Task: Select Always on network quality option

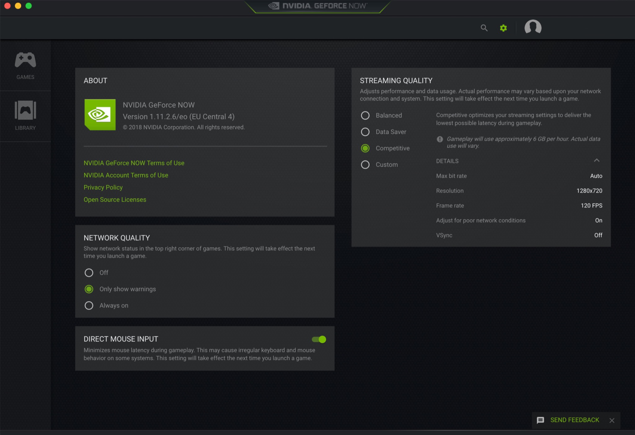Action: coord(88,305)
